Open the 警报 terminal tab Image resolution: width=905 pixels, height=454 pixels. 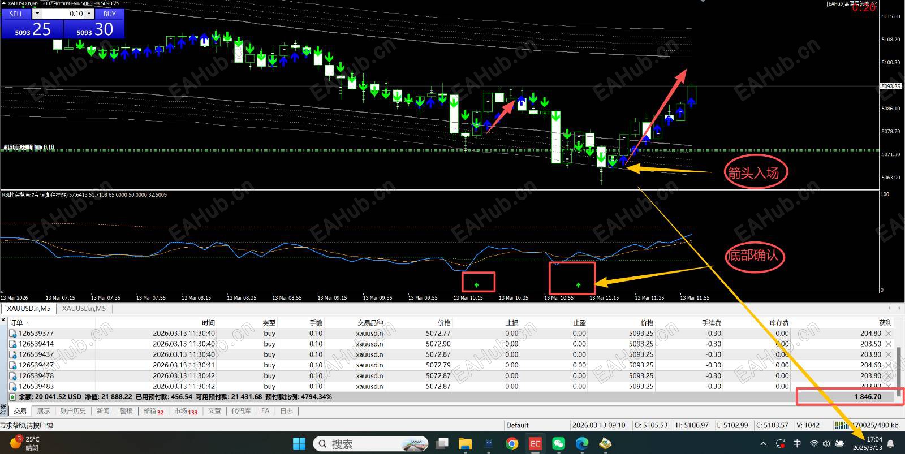(x=127, y=411)
